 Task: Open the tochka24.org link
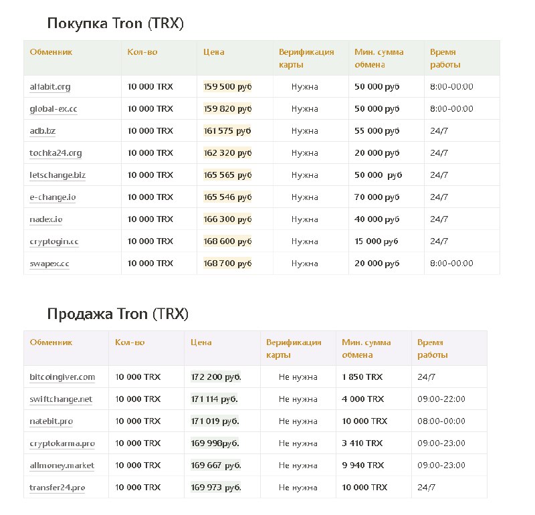(x=56, y=153)
